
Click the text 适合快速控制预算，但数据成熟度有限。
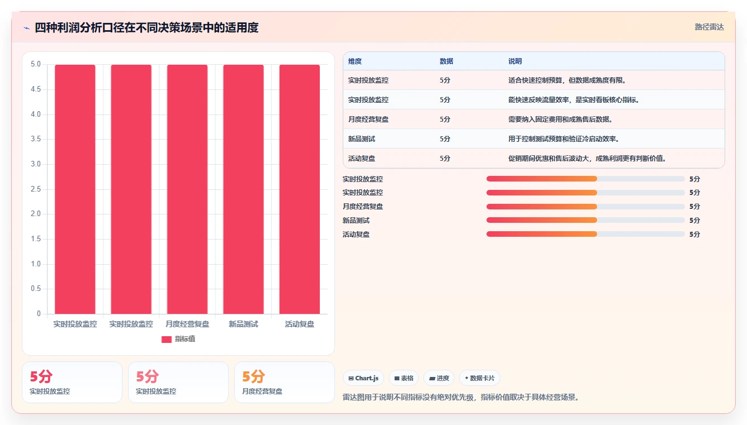tap(568, 80)
